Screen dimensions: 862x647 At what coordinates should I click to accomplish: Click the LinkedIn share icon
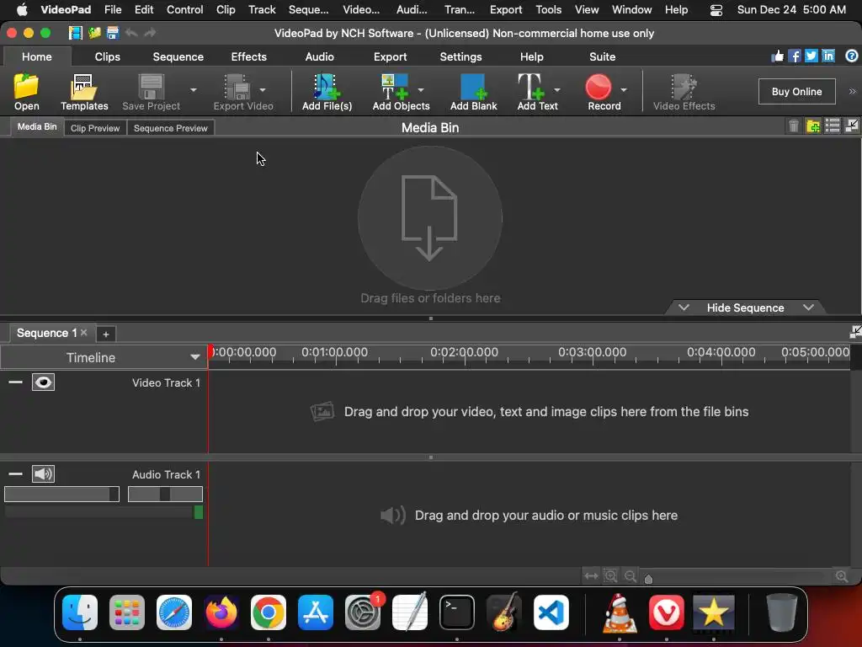(x=828, y=56)
